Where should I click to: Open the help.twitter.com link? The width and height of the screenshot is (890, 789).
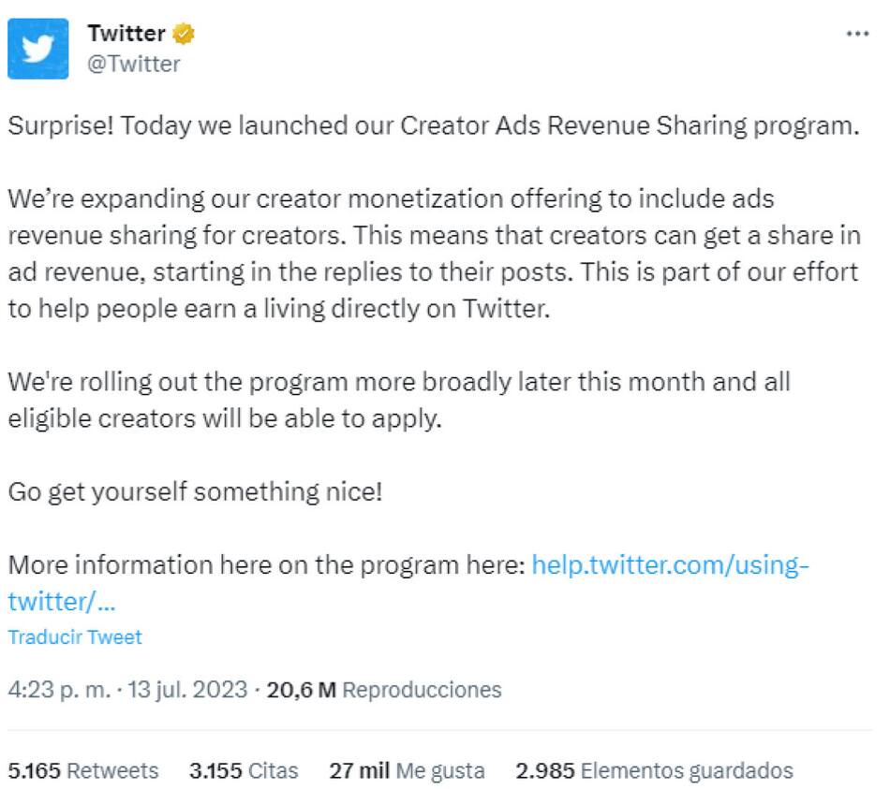click(670, 565)
